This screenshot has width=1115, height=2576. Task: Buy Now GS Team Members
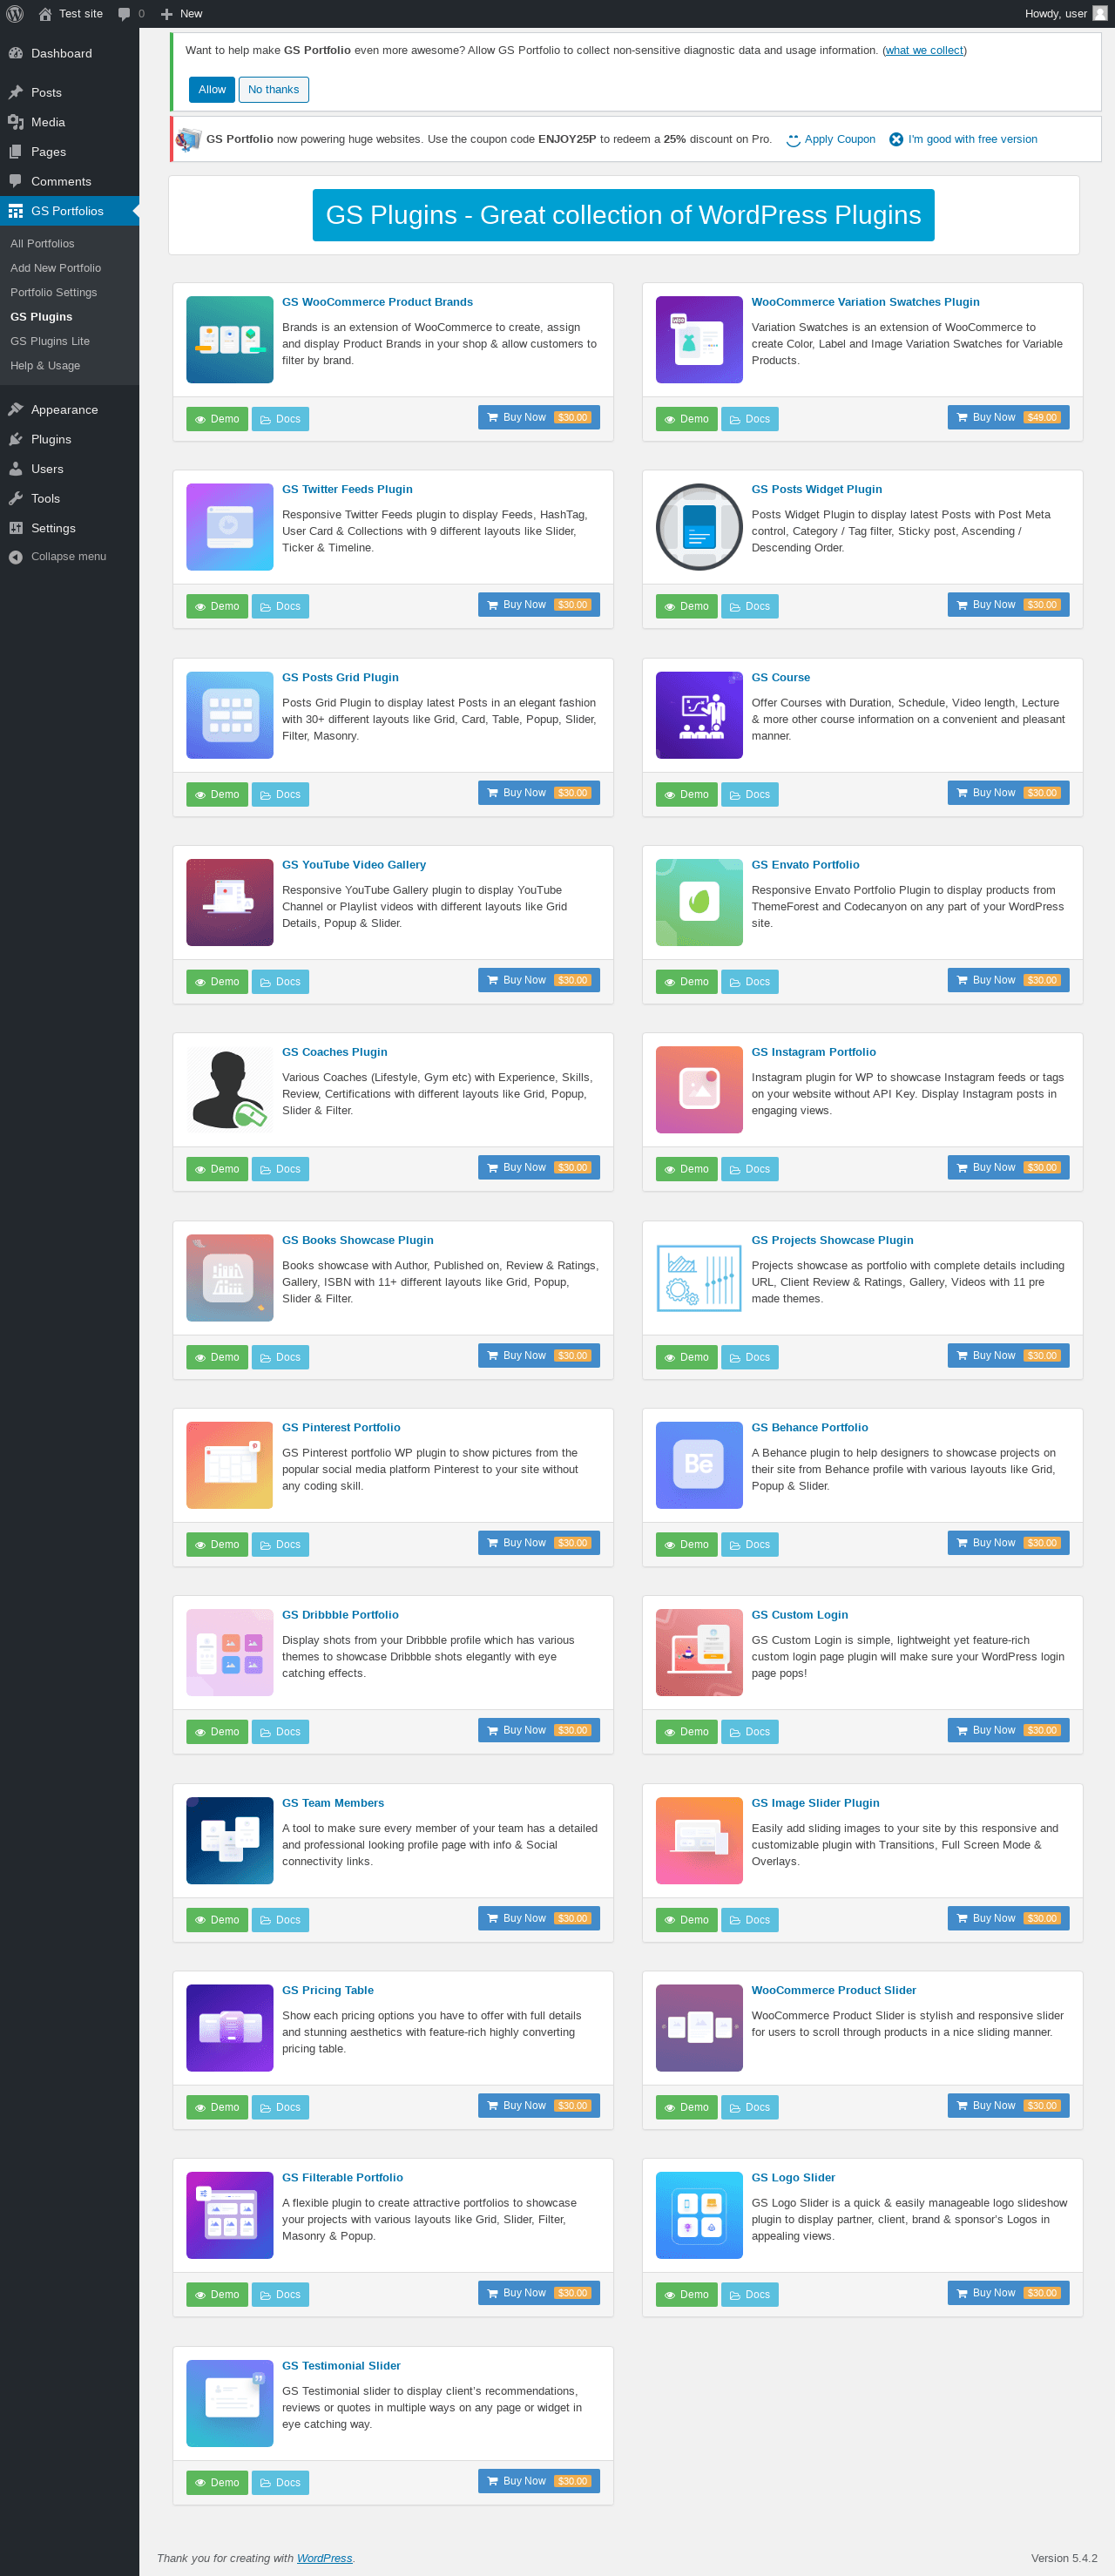tap(539, 1918)
